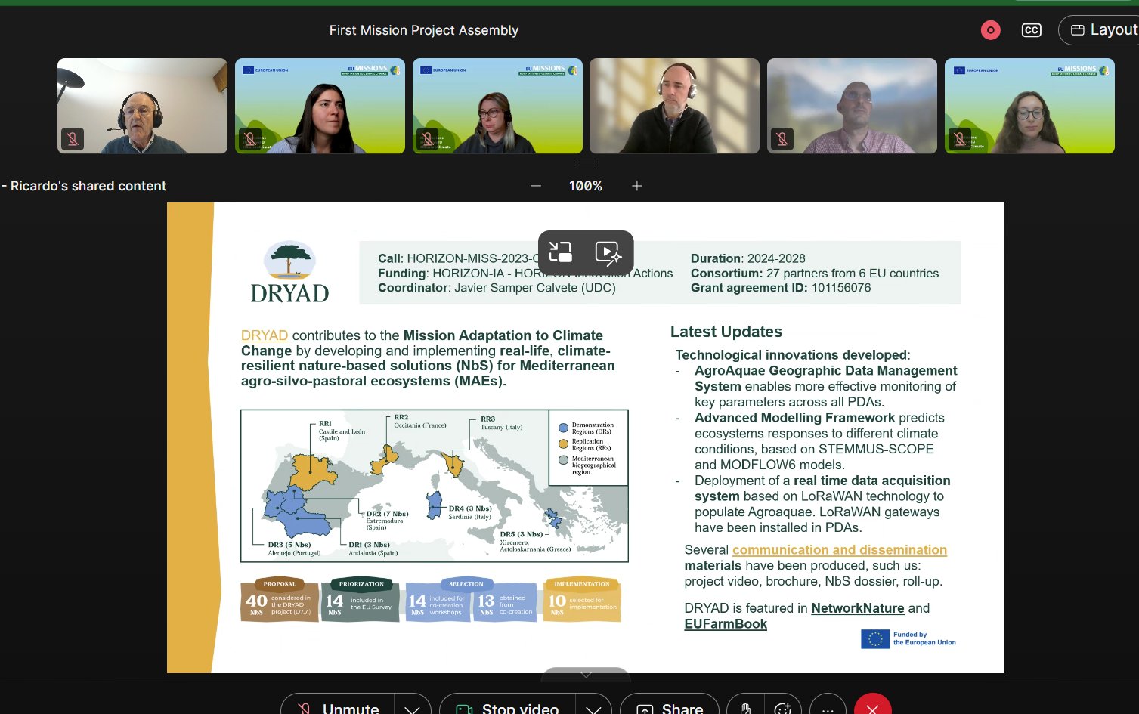This screenshot has height=714, width=1139.
Task: Click the 'Technological innovations developed' subheading
Action: point(791,355)
